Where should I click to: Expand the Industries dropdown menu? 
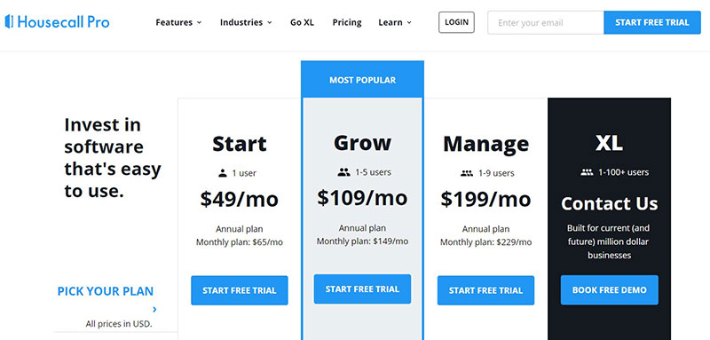point(246,22)
